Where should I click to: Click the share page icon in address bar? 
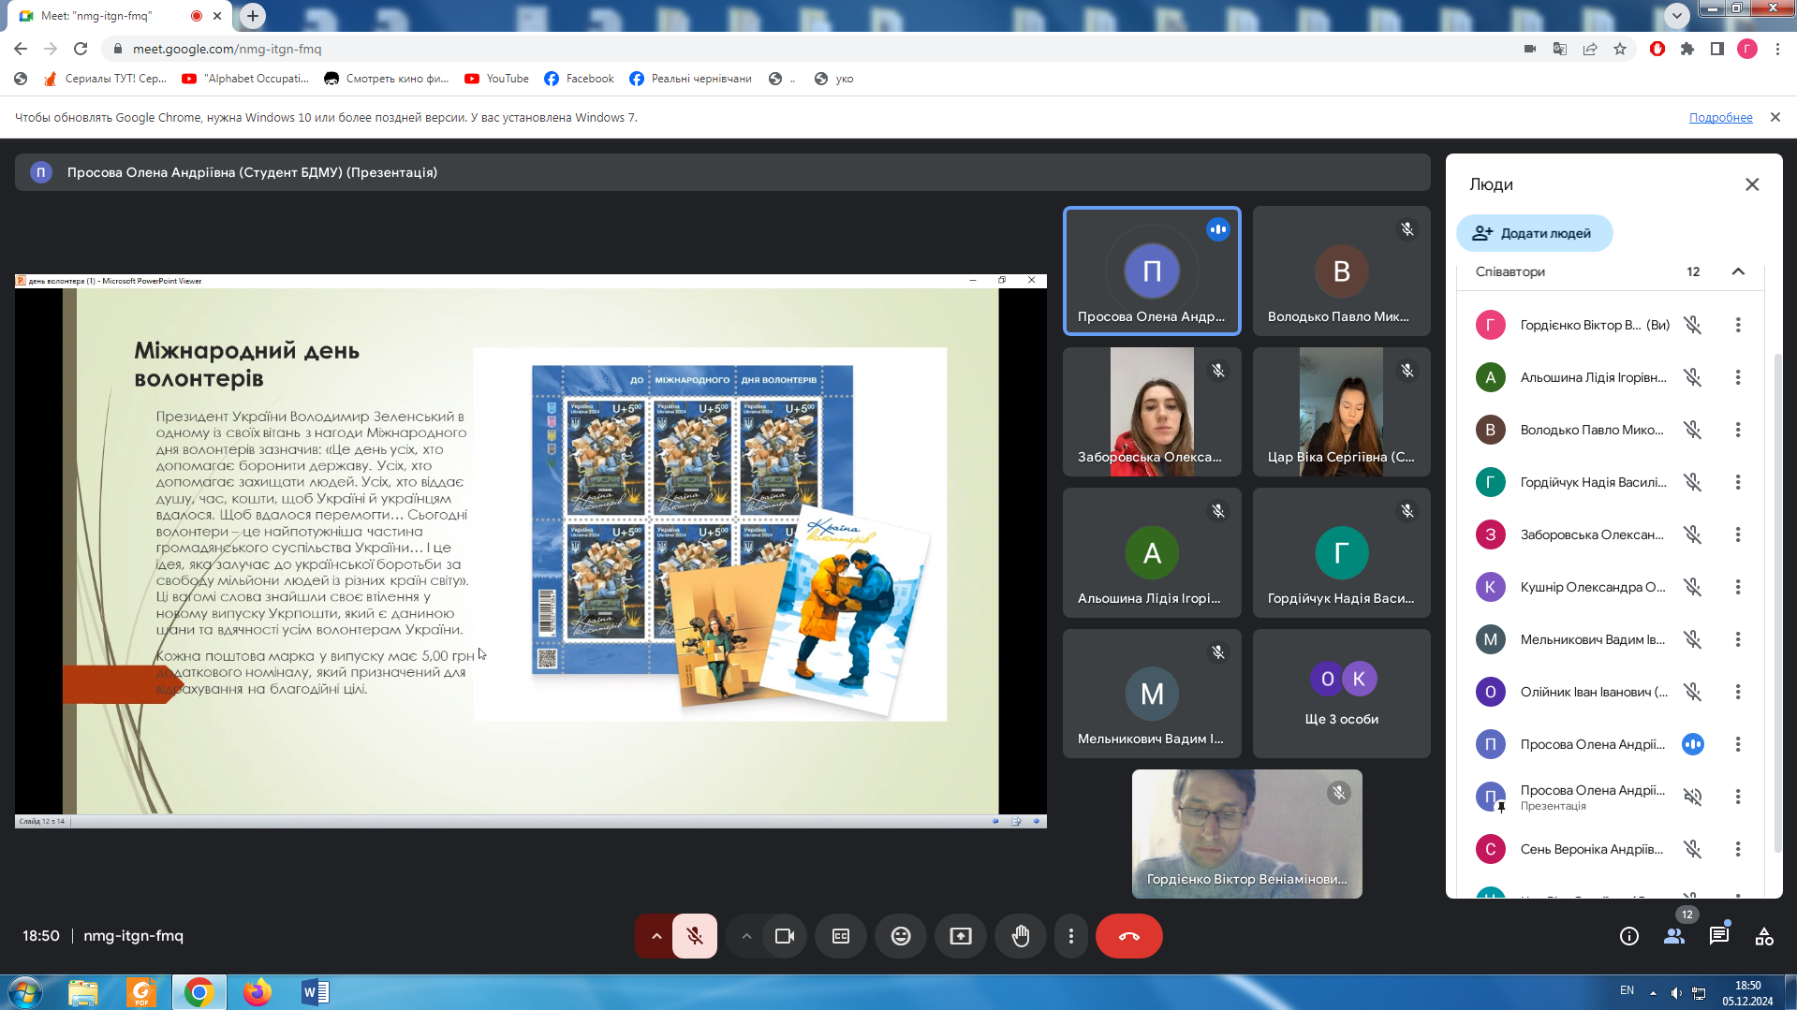pyautogui.click(x=1590, y=49)
